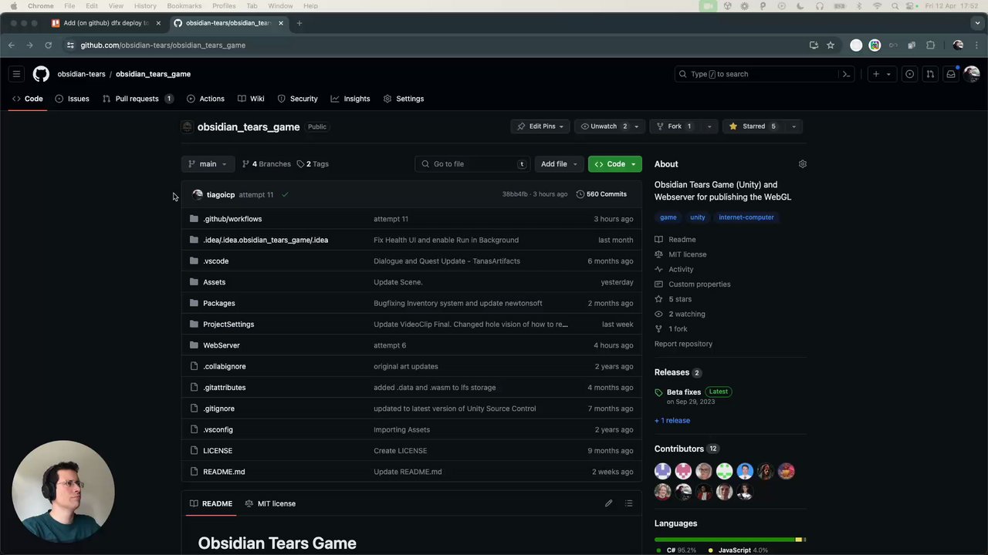The width and height of the screenshot is (988, 555).
Task: View 4 Branches link
Action: coord(266,164)
